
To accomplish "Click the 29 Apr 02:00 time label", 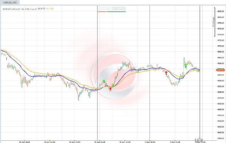I will click(49, 142).
